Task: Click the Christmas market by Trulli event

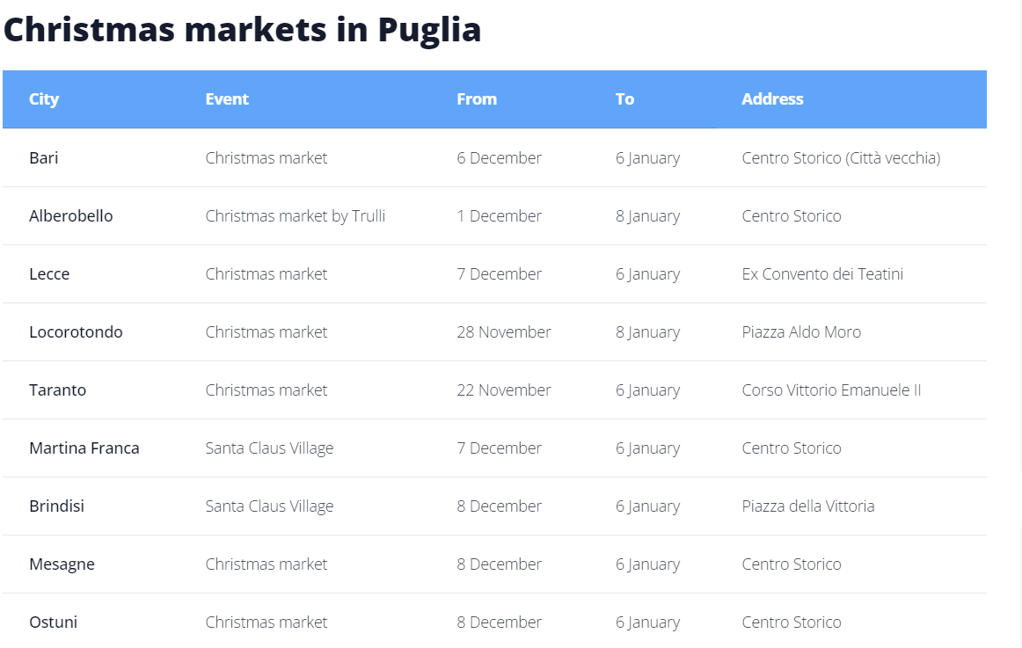Action: pos(296,216)
